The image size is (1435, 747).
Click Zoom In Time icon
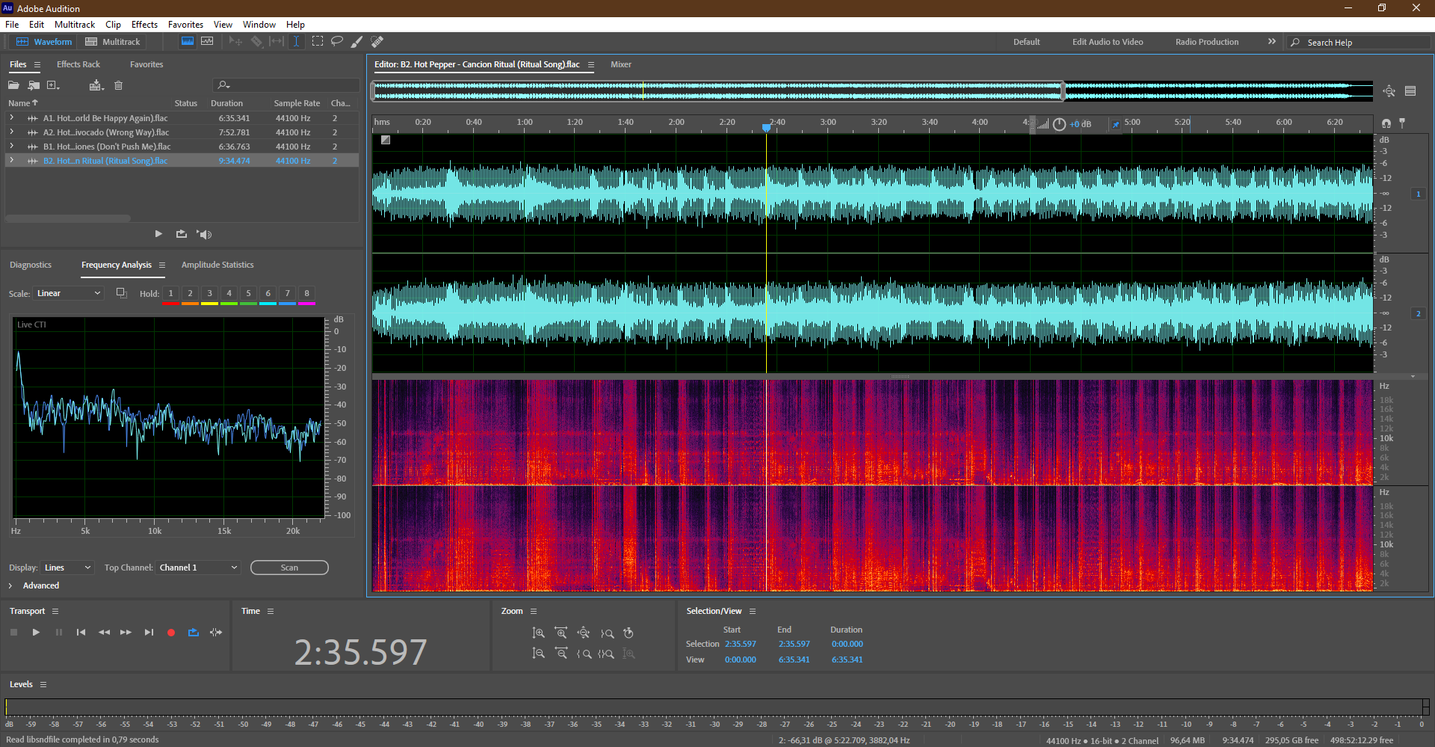point(561,633)
